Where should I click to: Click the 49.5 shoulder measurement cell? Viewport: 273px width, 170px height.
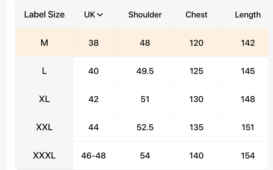tap(145, 71)
